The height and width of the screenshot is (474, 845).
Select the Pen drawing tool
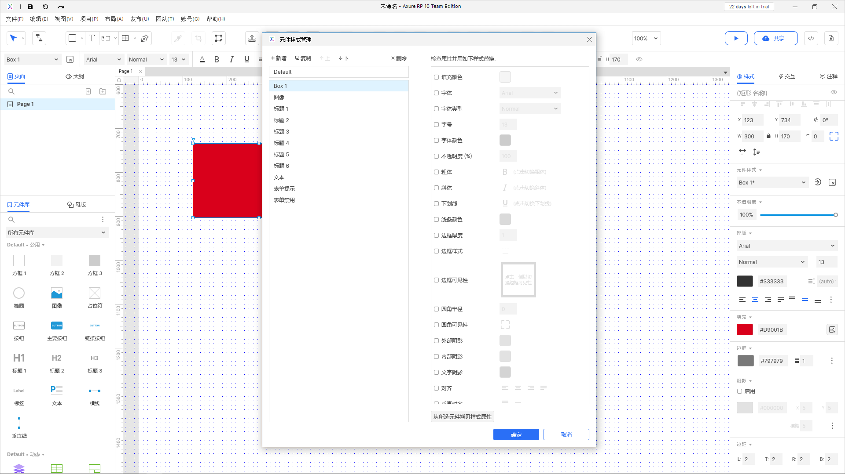[x=145, y=38]
